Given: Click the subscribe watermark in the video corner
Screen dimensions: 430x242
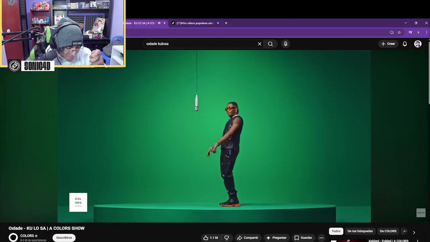Looking at the screenshot, I should point(421,213).
